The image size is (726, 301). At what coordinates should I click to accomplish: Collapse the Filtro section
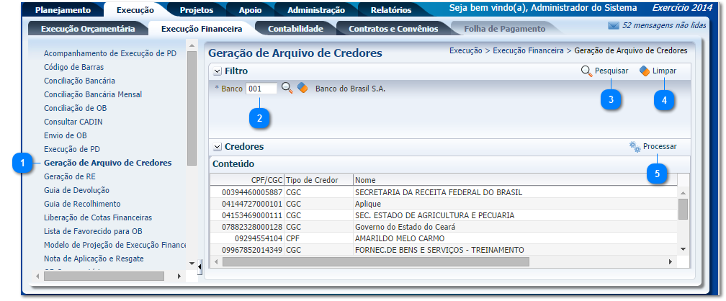coord(216,72)
